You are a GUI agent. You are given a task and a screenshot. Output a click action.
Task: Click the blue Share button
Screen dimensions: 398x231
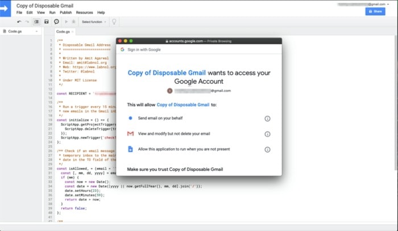(375, 11)
